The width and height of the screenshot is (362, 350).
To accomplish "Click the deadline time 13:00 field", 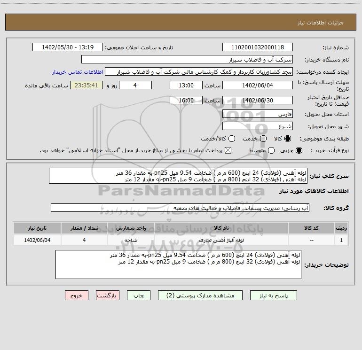I will pos(186,85).
